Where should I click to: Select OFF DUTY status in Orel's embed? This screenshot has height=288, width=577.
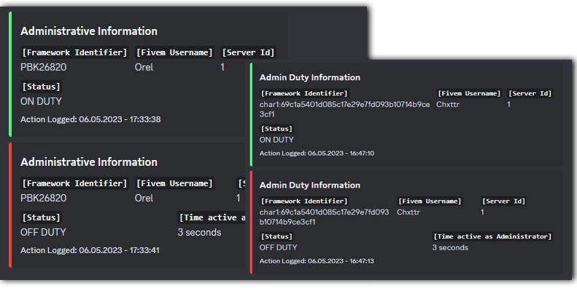[43, 232]
